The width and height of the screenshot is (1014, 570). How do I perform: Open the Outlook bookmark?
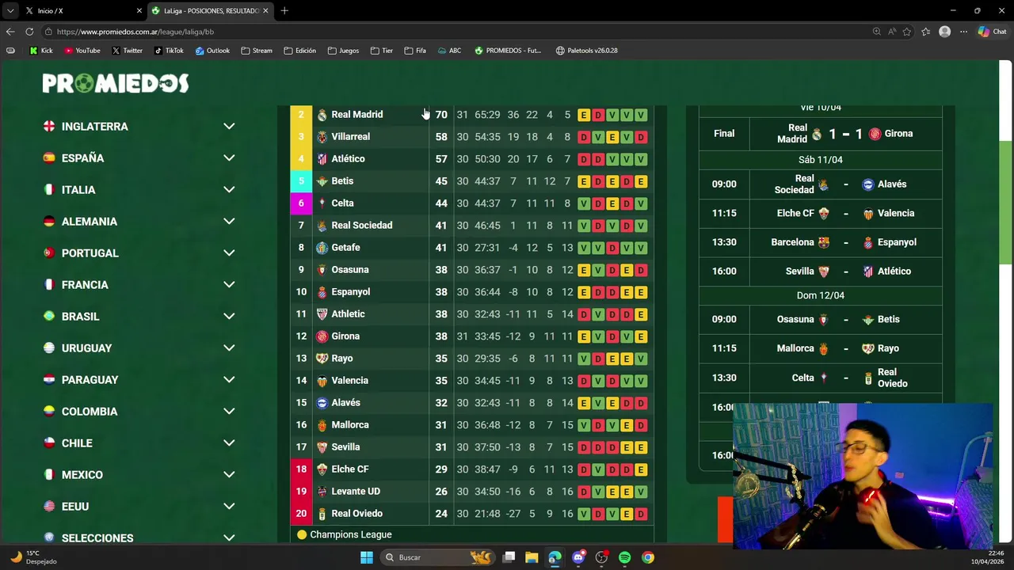(212, 51)
